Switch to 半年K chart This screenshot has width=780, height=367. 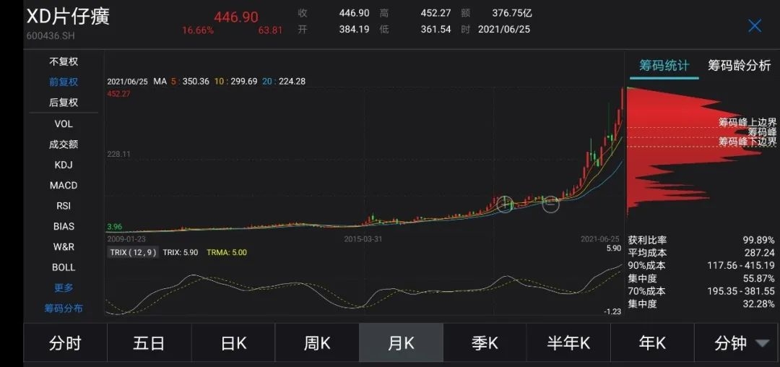tap(568, 342)
